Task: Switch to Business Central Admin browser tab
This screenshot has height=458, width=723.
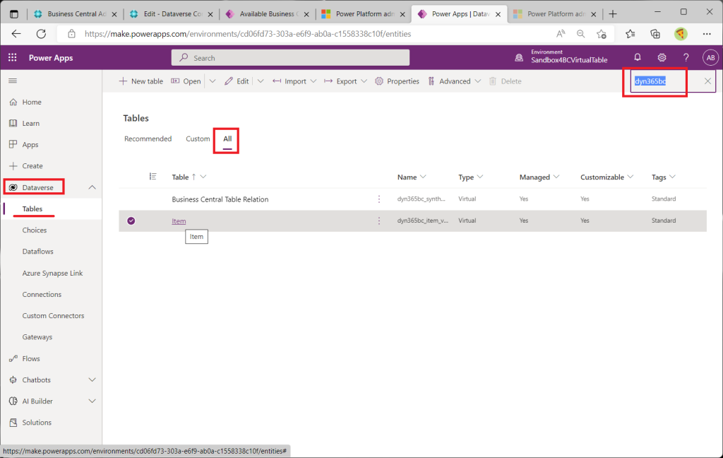Action: 76,14
